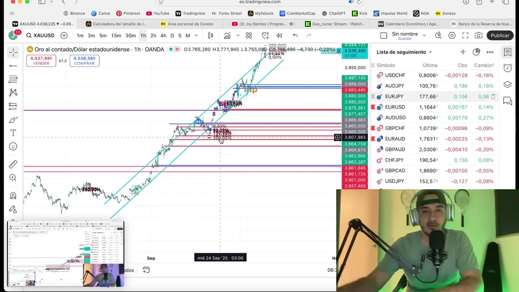
Task: Open the indicator templates grid
Action: coord(249,36)
